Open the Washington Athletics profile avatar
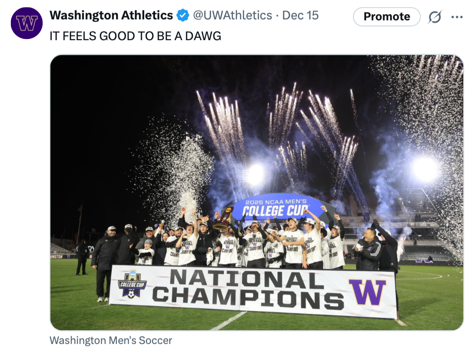Viewport: 475px width, 351px height. pyautogui.click(x=26, y=23)
